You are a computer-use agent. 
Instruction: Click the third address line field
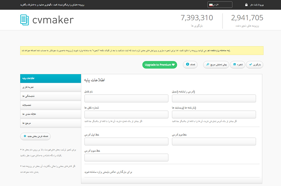pyautogui.click(x=126, y=158)
